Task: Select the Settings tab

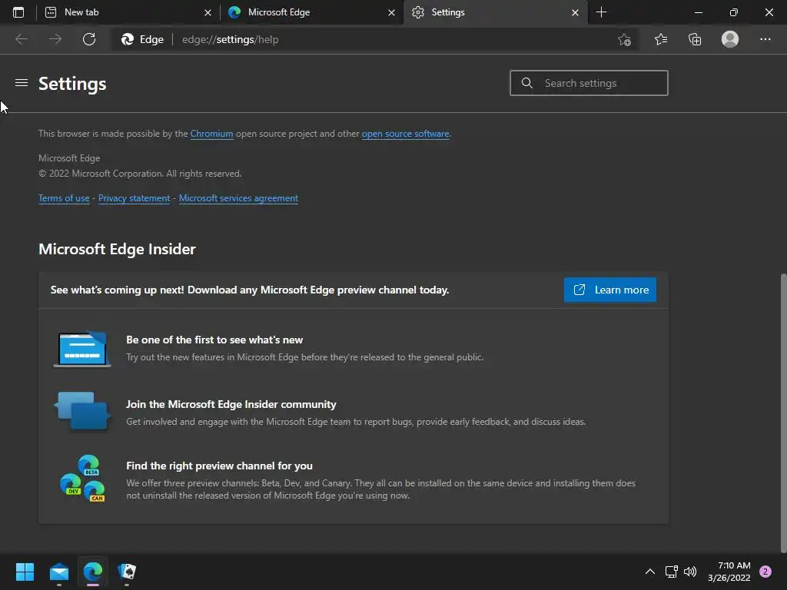Action: [495, 12]
